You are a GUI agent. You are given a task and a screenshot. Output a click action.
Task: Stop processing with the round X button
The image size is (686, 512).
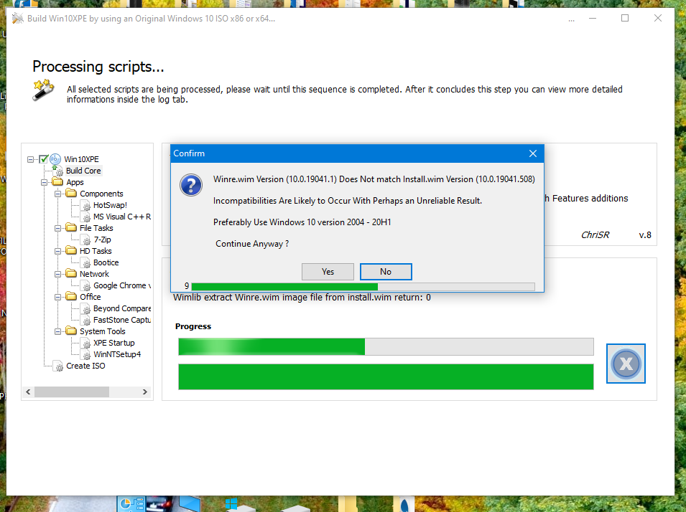(626, 364)
